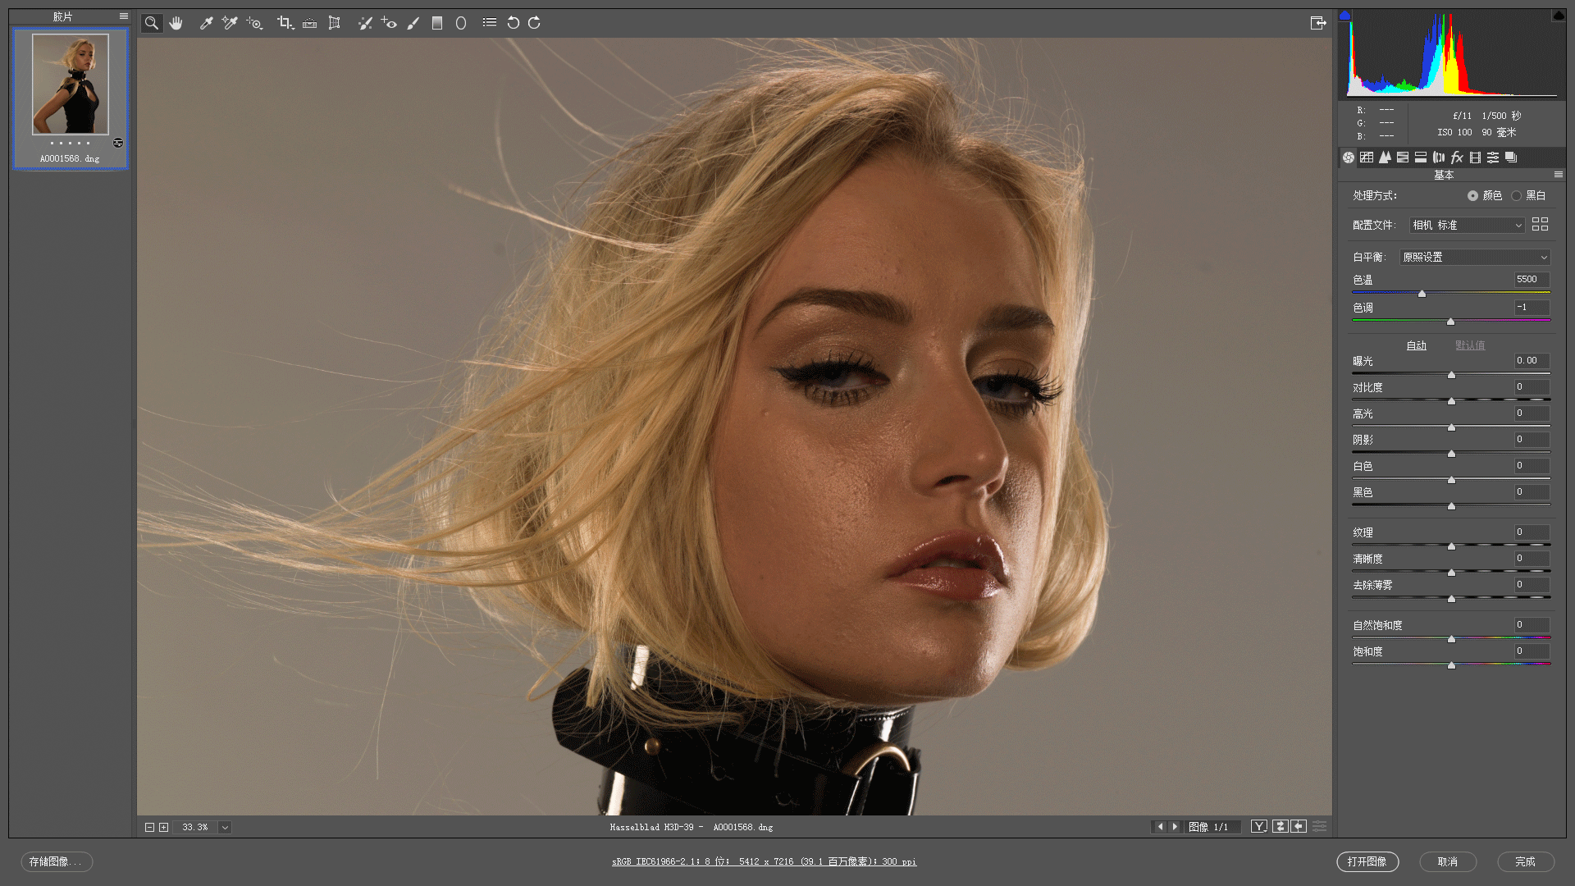Select the Crop tool

click(x=284, y=23)
